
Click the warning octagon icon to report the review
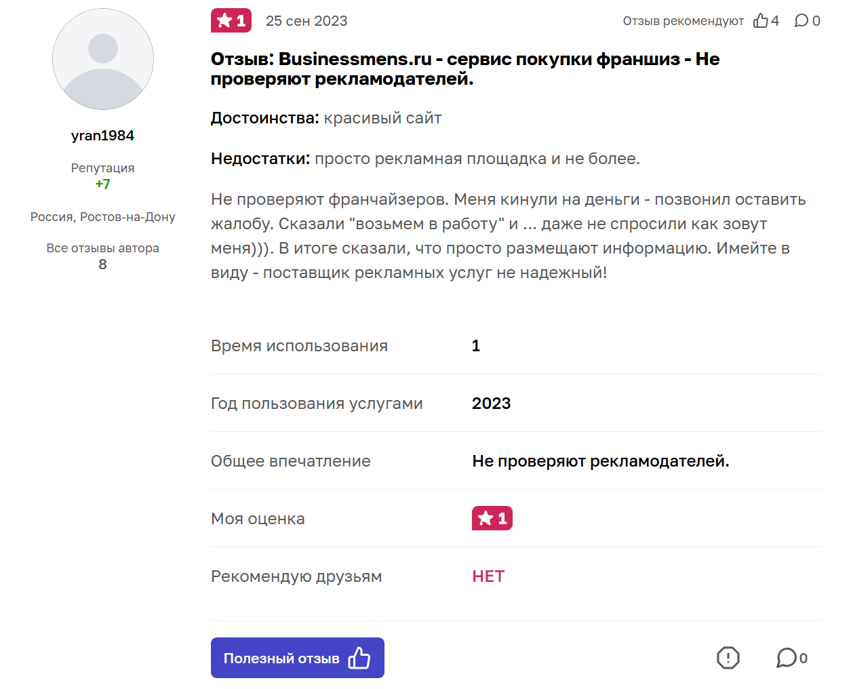[728, 658]
